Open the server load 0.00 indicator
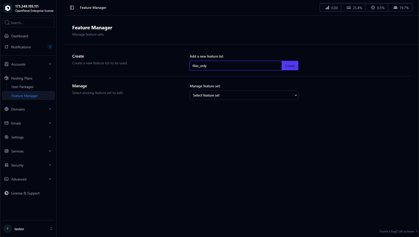 tap(331, 8)
